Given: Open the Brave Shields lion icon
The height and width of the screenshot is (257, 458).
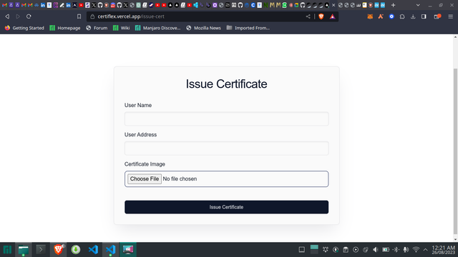Looking at the screenshot, I should 321,16.
